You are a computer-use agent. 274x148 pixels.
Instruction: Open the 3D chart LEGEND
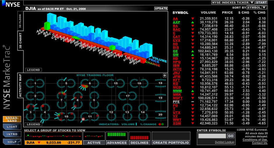(33, 70)
